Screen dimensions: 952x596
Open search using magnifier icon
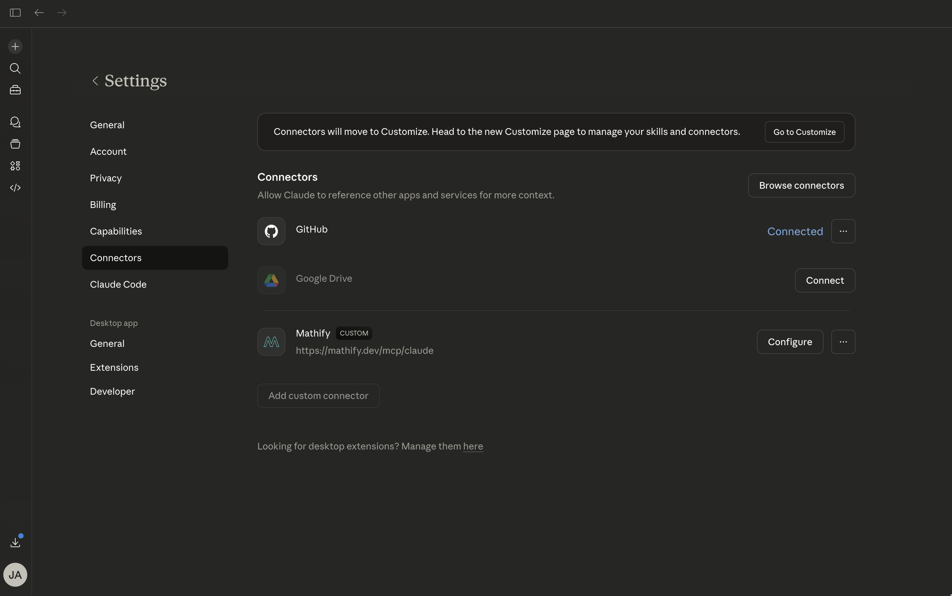click(15, 68)
